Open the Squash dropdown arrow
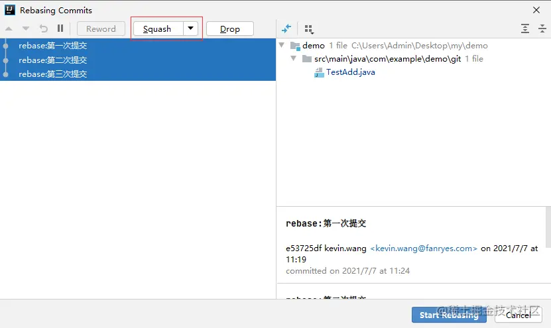The height and width of the screenshot is (328, 551). [190, 28]
